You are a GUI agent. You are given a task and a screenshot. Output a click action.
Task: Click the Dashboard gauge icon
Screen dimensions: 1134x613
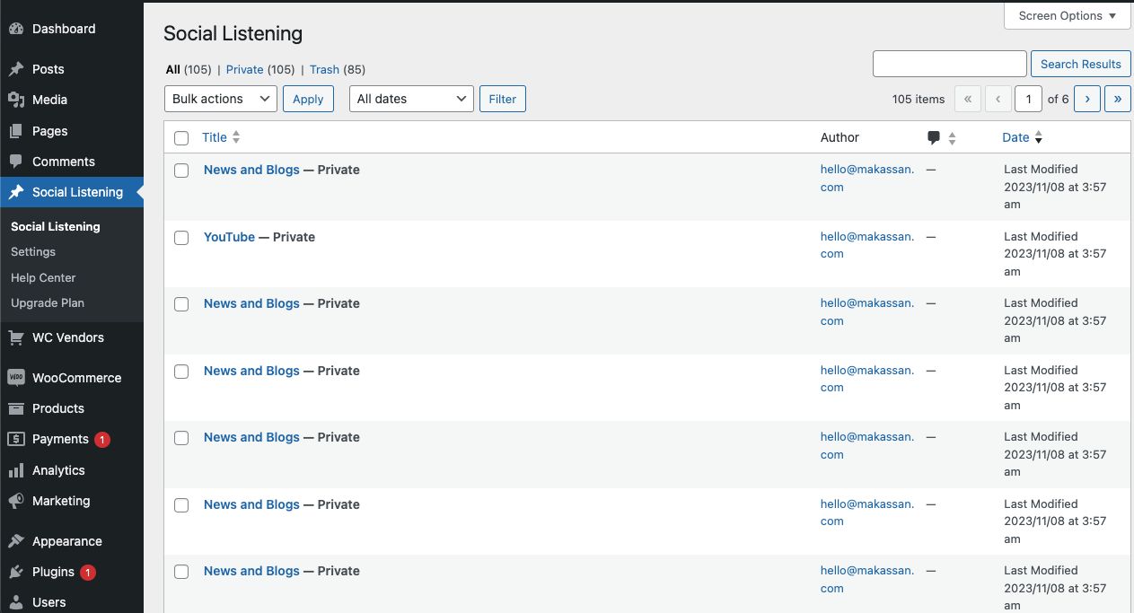click(16, 29)
